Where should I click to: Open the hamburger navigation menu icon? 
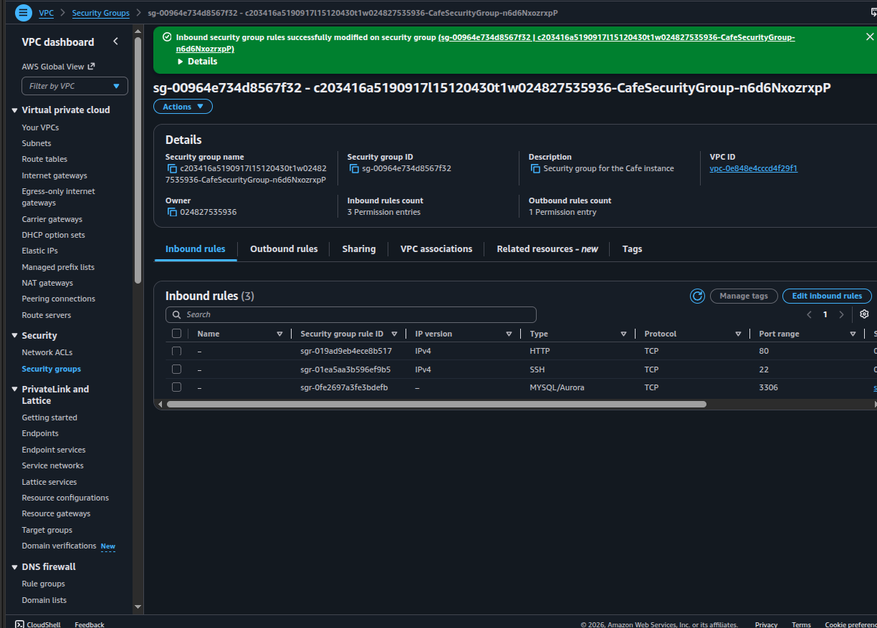tap(24, 12)
